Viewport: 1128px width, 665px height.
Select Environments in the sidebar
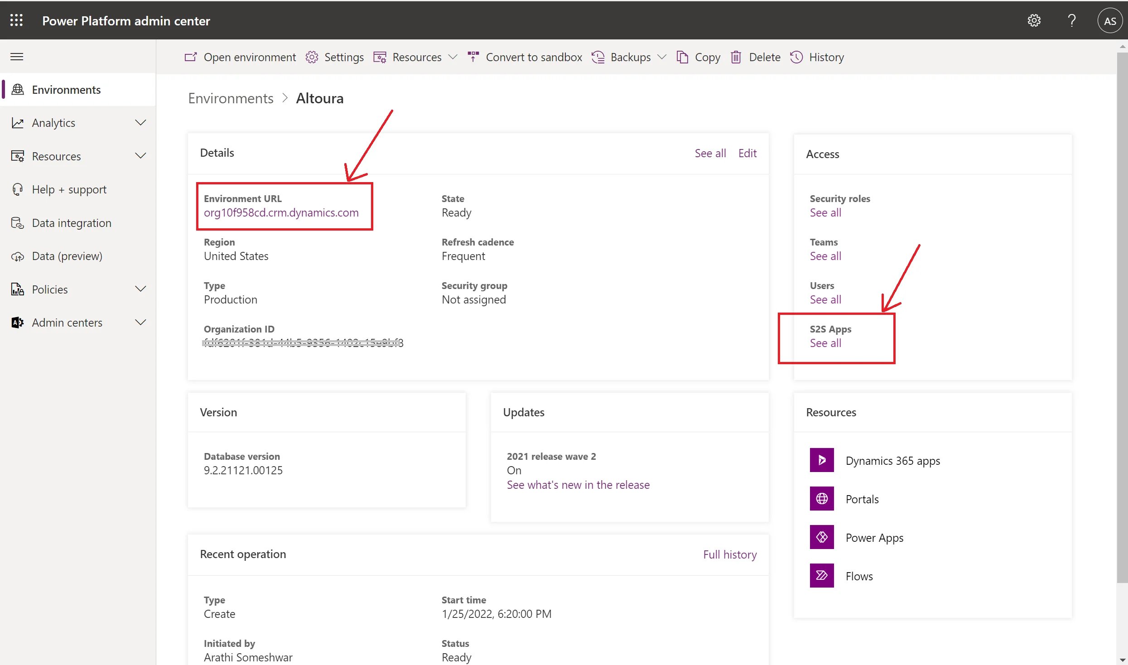(78, 90)
